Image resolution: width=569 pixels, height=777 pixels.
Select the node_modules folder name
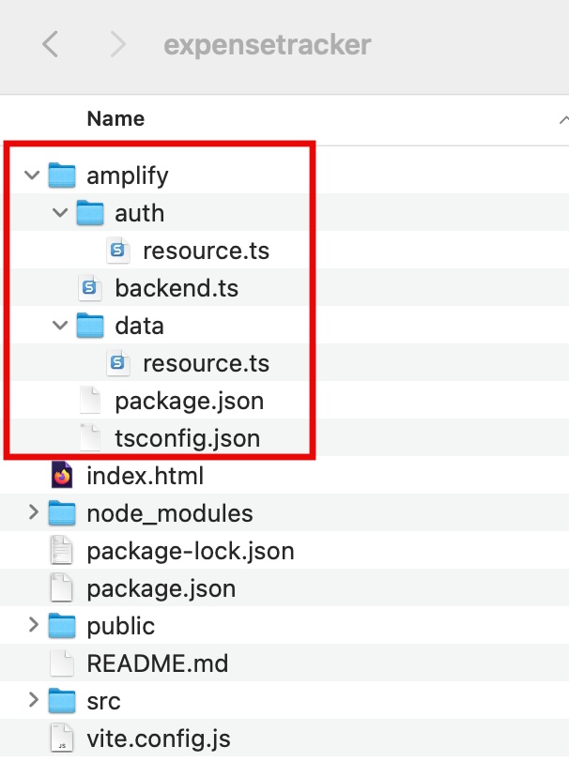(x=170, y=514)
